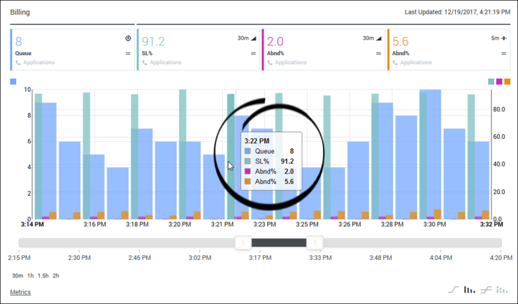Image resolution: width=518 pixels, height=304 pixels.
Task: Select the stacked bar chart view icon
Action: [x=502, y=290]
